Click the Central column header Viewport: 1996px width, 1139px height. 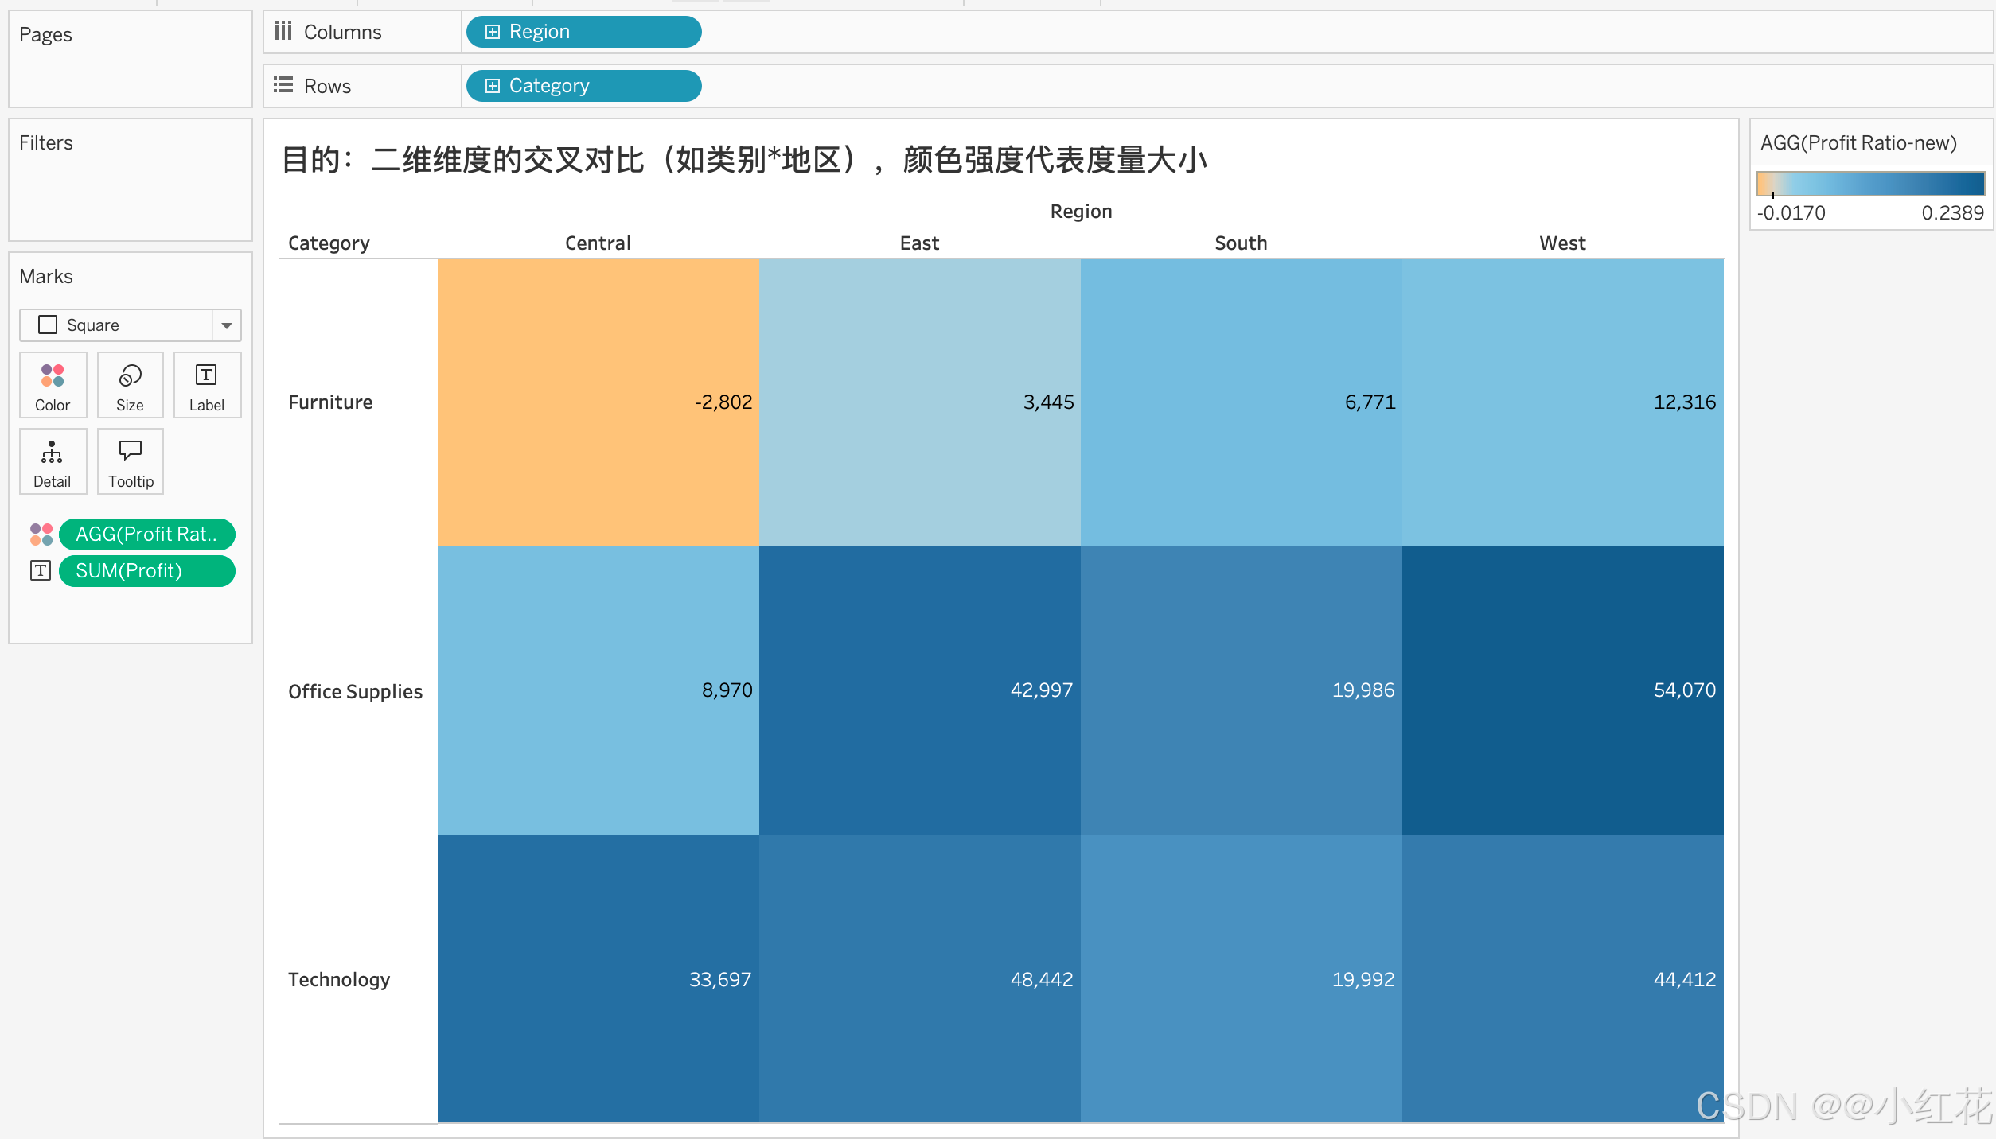[598, 243]
